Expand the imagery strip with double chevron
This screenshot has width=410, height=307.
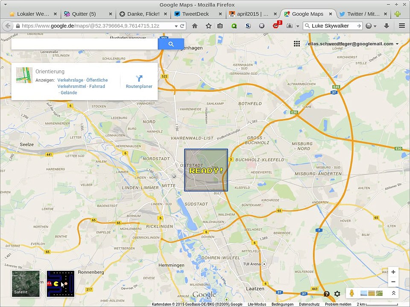[x=393, y=293]
